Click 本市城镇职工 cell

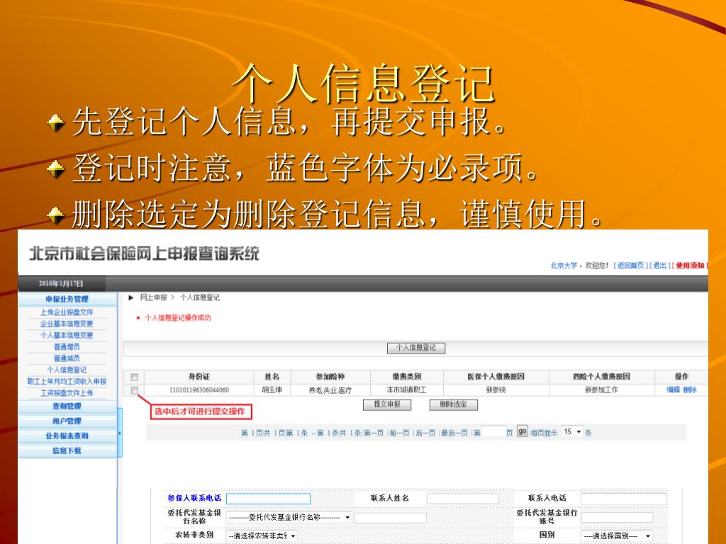click(406, 390)
